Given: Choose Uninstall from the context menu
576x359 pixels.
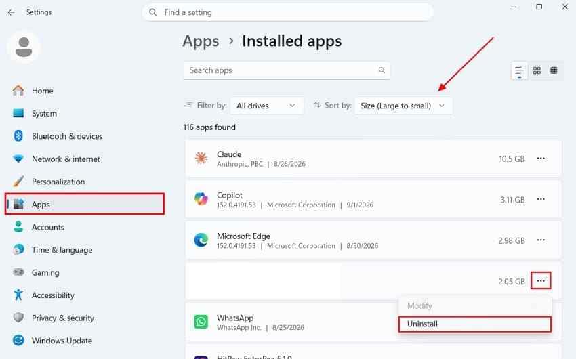Looking at the screenshot, I should pyautogui.click(x=475, y=324).
